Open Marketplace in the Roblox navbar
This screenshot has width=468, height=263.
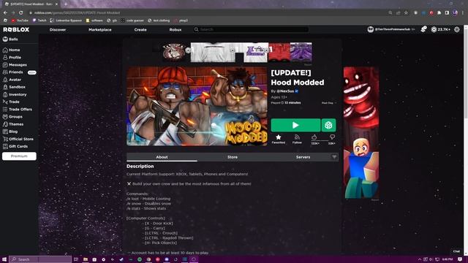point(100,30)
